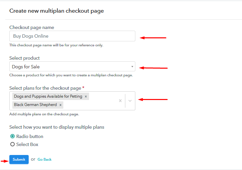Screen dimensions: 242x170
Task: Expand the plans list chevron
Action: coord(130,101)
